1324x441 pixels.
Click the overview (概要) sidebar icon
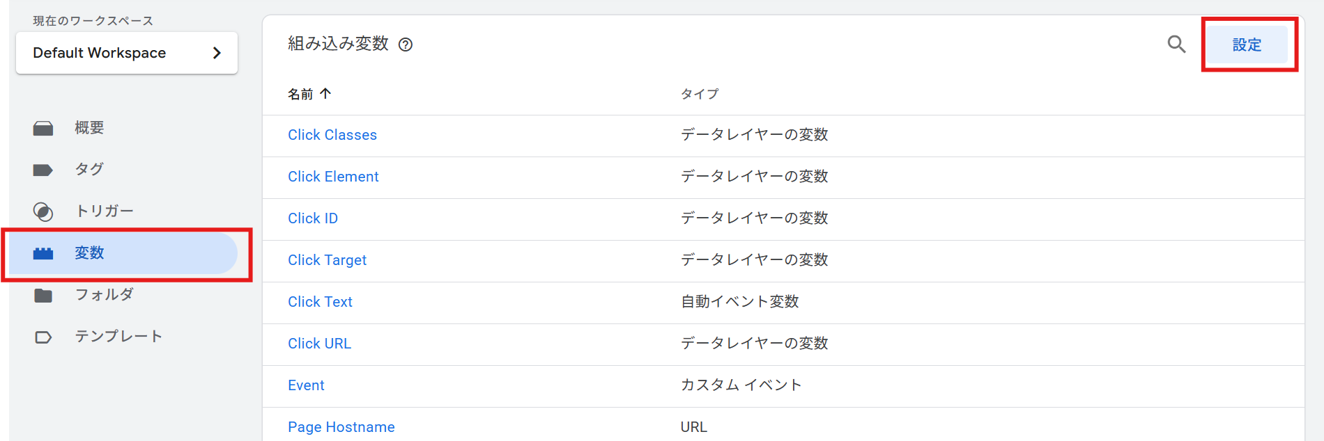coord(43,128)
